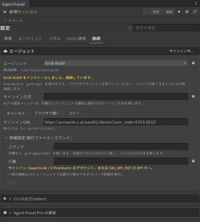Click the search magnifier icon

pyautogui.click(x=130, y=28)
